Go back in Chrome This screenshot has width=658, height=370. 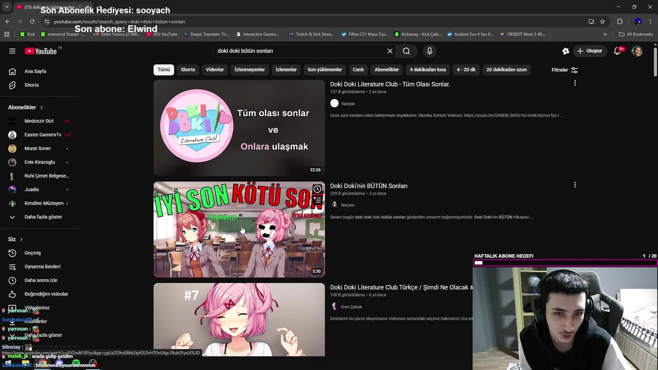pyautogui.click(x=7, y=22)
